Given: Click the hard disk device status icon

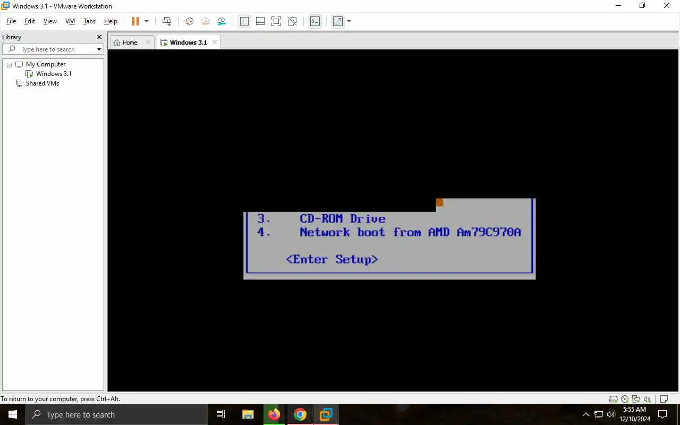Looking at the screenshot, I should pos(613,399).
